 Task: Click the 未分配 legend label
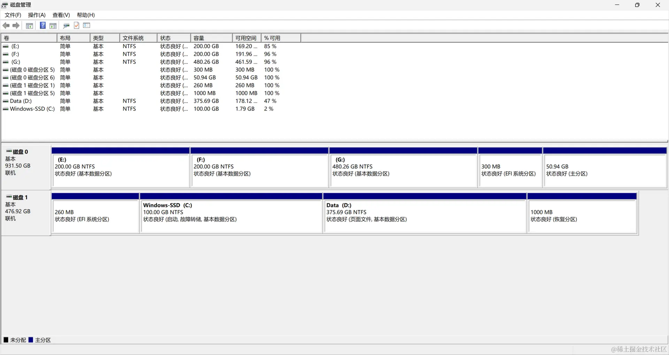point(18,340)
